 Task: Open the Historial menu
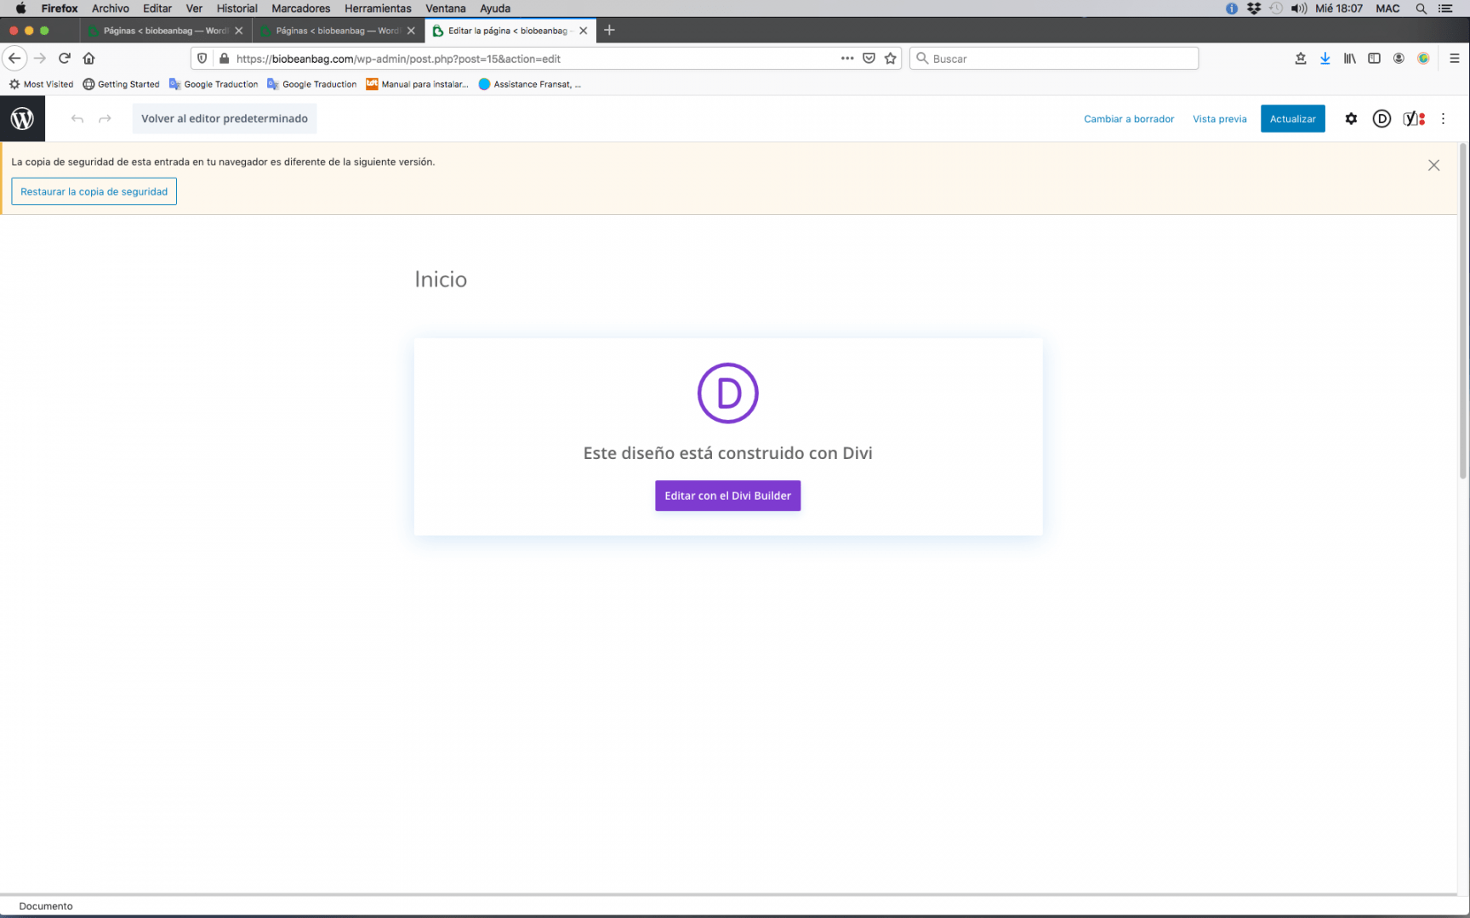pyautogui.click(x=236, y=8)
